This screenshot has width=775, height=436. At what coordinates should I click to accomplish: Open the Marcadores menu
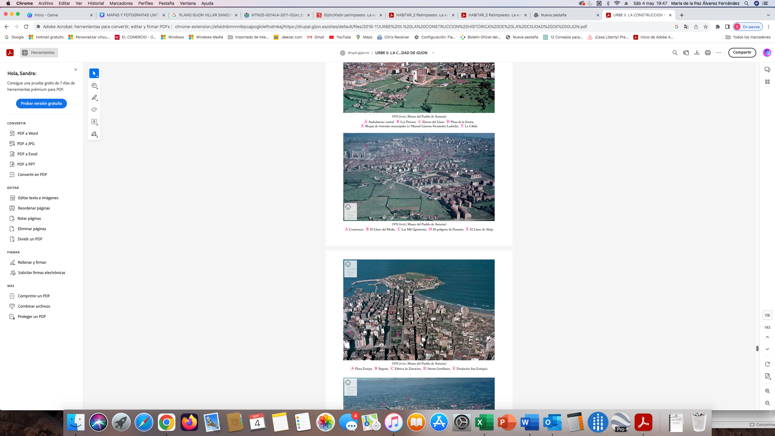point(121,3)
